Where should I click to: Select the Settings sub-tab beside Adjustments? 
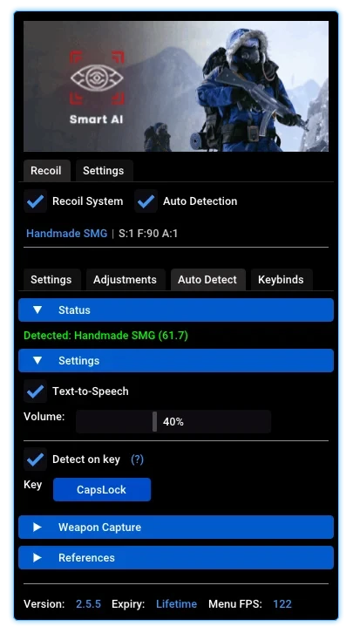pos(51,280)
